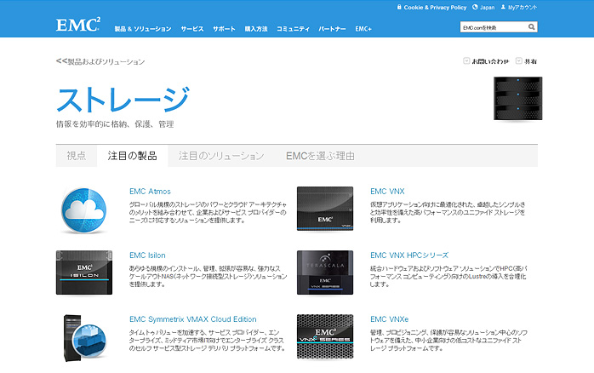Click the person icon for Myアカウント
Screen dimensions: 594x373
pyautogui.click(x=503, y=7)
